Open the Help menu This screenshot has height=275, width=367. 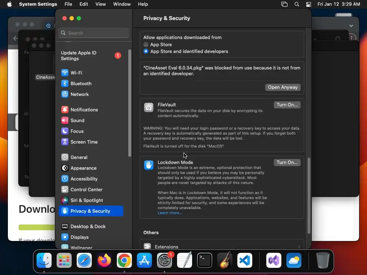click(143, 4)
